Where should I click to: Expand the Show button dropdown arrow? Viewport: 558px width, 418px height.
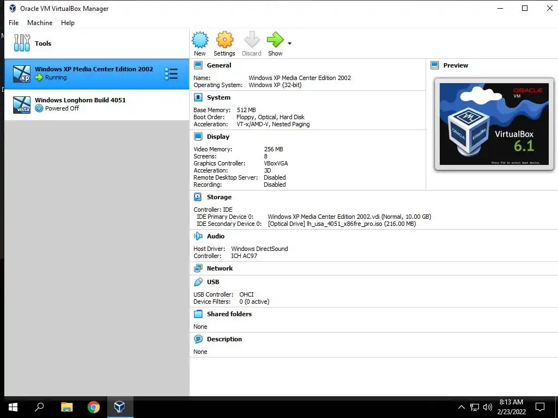(289, 44)
